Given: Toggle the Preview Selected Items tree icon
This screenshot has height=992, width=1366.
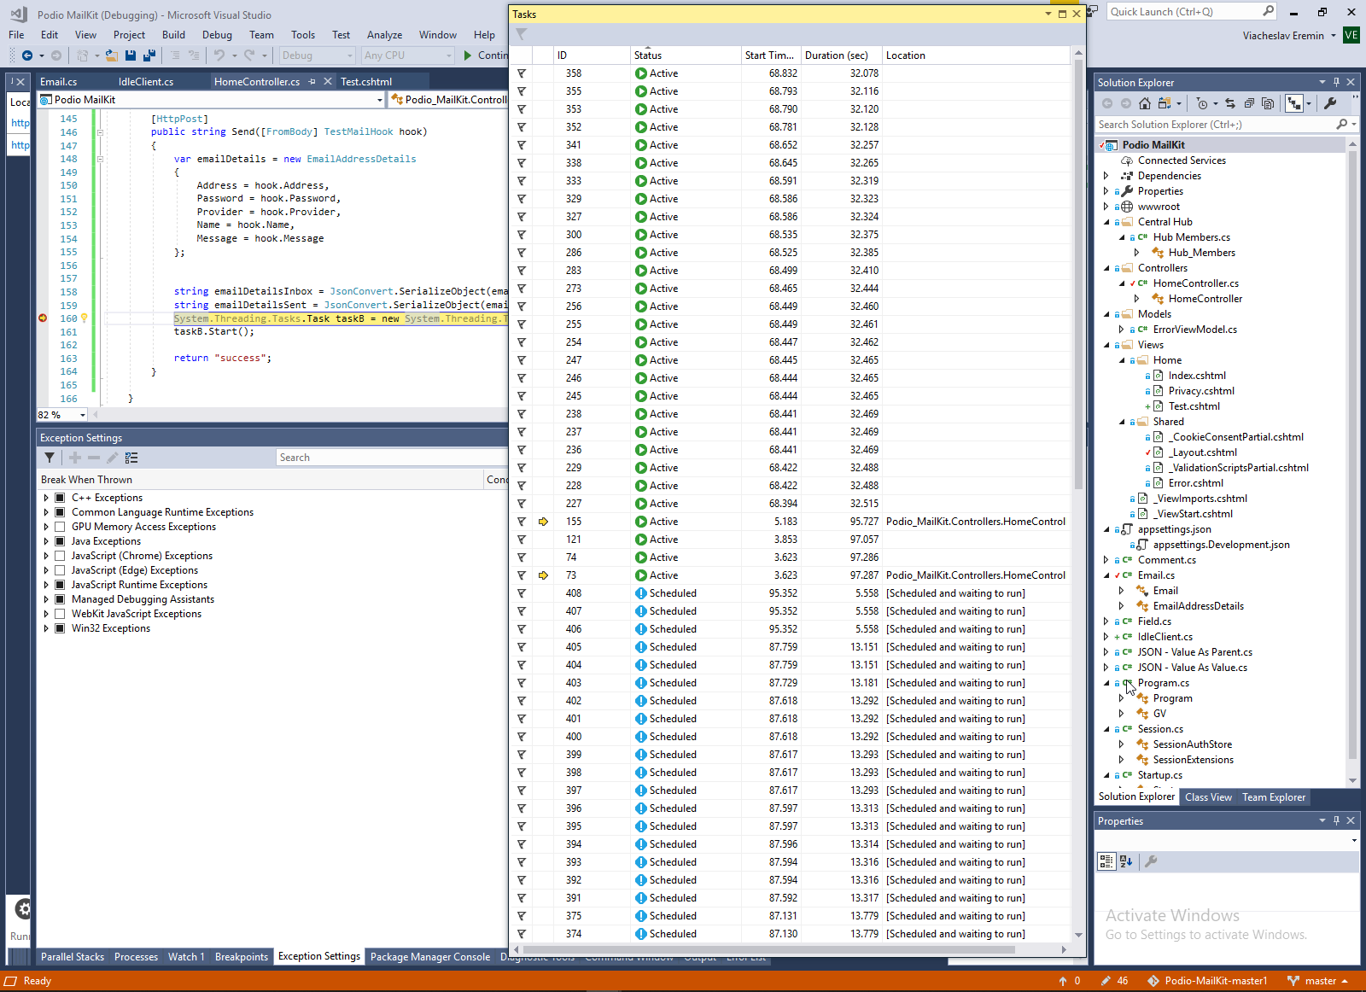Looking at the screenshot, I should pos(1294,103).
